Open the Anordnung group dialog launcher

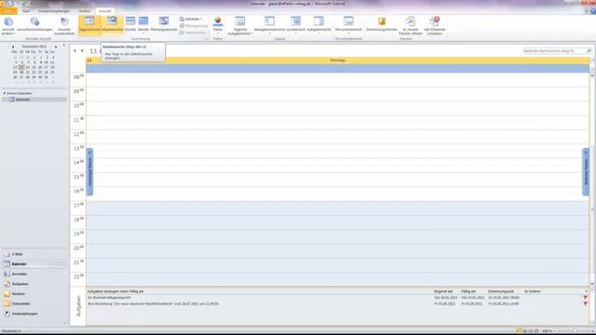pos(207,39)
